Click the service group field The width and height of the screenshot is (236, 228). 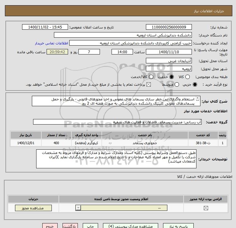(x=117, y=122)
